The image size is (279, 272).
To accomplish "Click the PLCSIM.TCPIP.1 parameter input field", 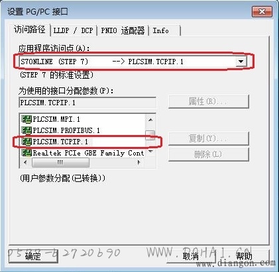I will (x=87, y=103).
